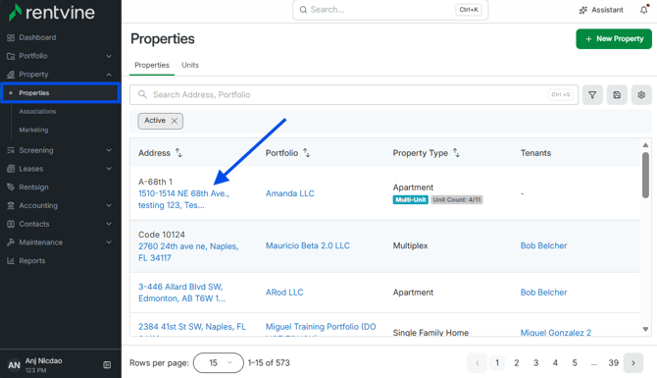657x378 pixels.
Task: Go to page 2
Action: (x=516, y=363)
